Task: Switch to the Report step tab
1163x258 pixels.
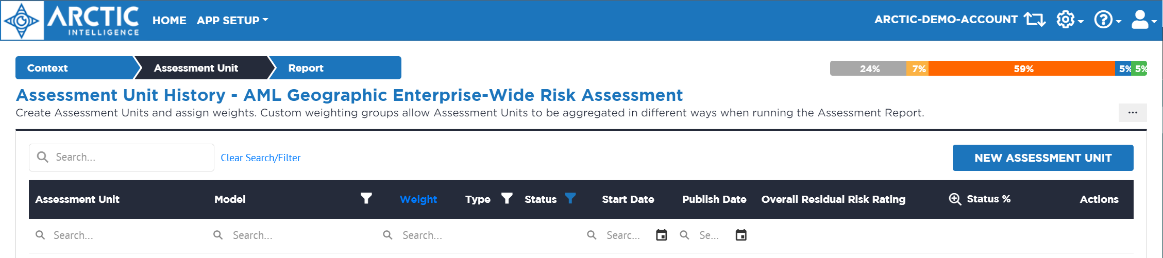Action: (335, 68)
